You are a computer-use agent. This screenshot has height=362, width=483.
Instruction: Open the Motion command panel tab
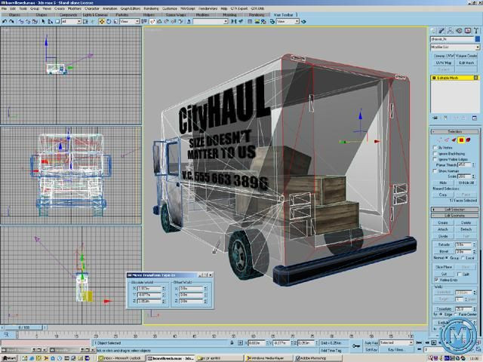(x=459, y=30)
